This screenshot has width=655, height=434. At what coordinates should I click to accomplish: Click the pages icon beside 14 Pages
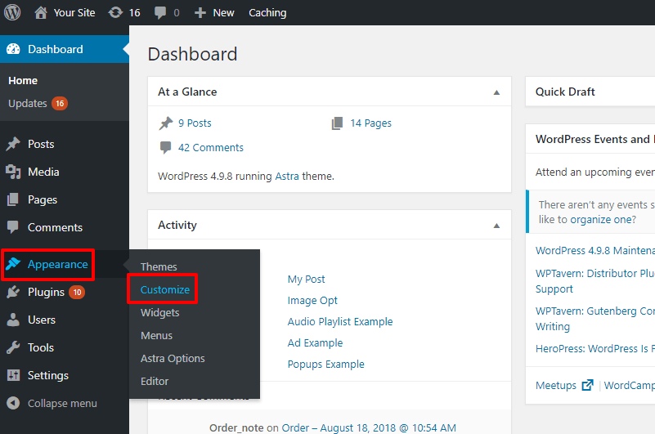click(337, 123)
